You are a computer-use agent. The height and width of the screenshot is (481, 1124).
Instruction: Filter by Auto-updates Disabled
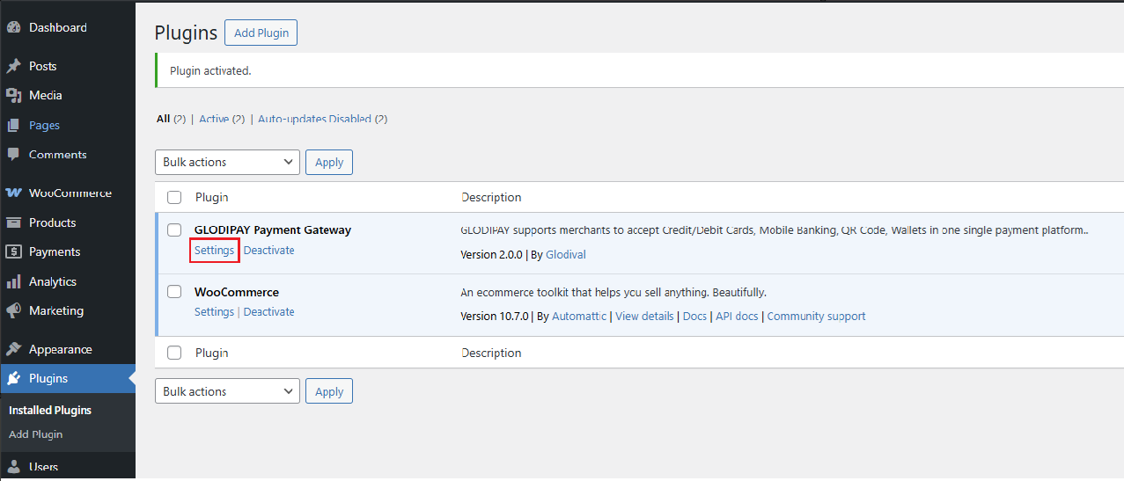(x=314, y=119)
